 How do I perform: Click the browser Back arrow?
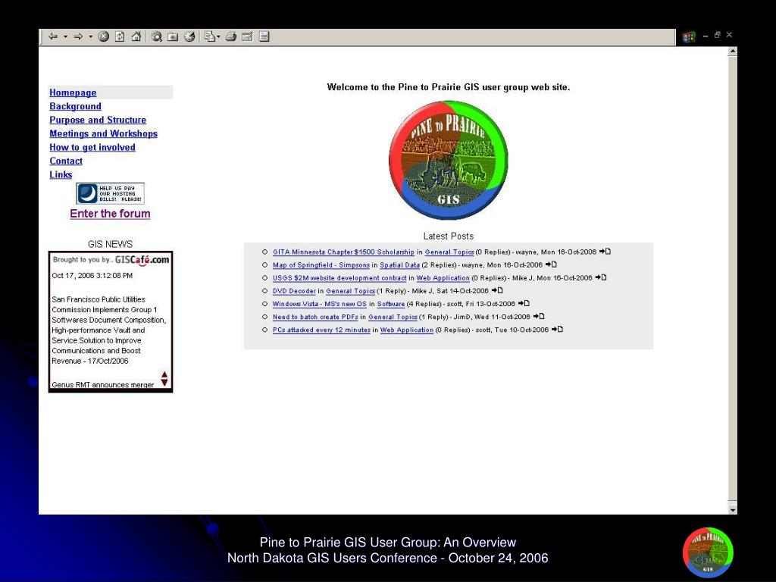coord(53,36)
